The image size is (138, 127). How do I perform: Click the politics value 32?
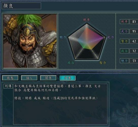134,51
